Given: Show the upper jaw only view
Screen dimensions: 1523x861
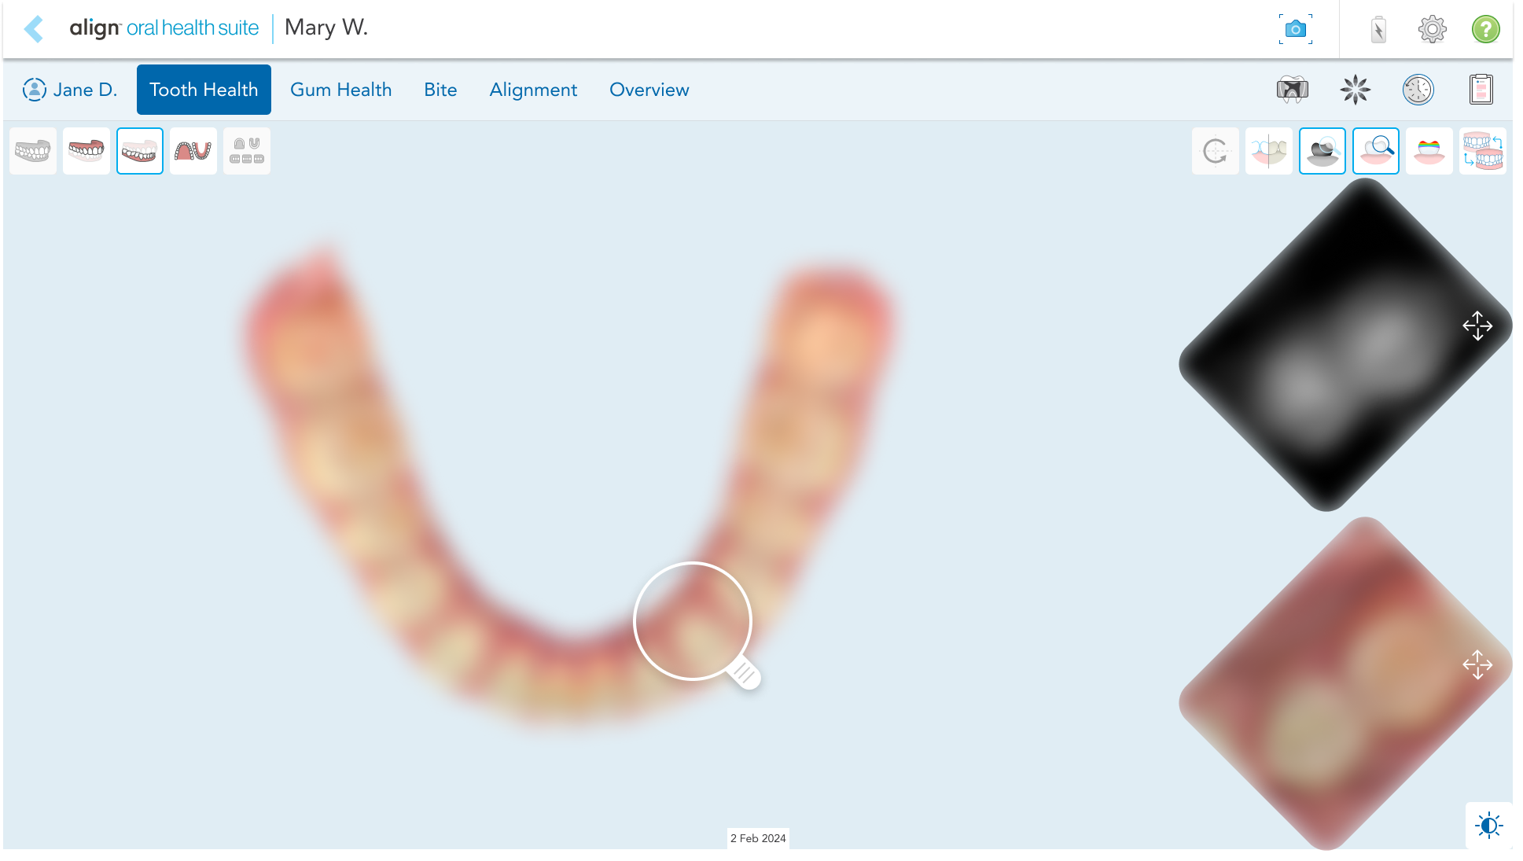Looking at the screenshot, I should point(86,151).
